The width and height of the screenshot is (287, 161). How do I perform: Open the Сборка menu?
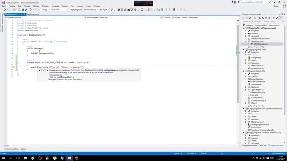pos(36,6)
